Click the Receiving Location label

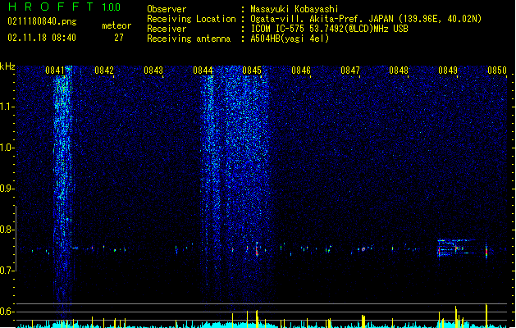(x=191, y=20)
